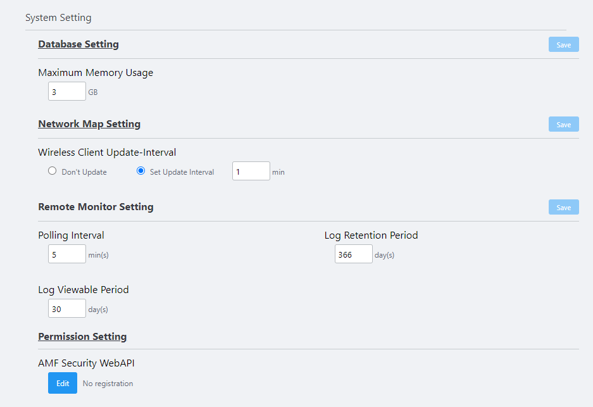Click the 'No registration' status text
The height and width of the screenshot is (407, 593).
coord(108,384)
